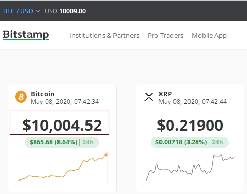
Task: Click the orange Bitcoin logo icon
Action: tap(21, 97)
